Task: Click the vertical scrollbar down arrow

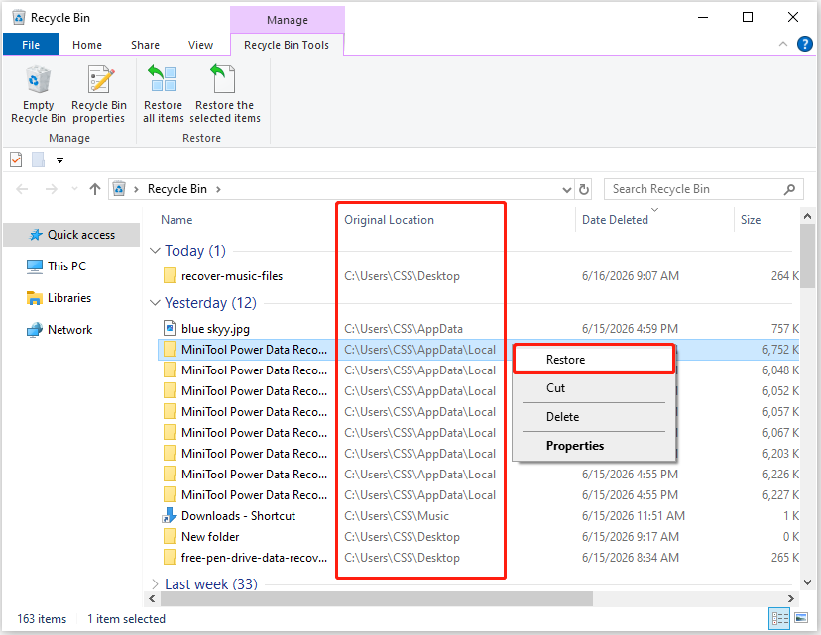Action: pyautogui.click(x=807, y=582)
